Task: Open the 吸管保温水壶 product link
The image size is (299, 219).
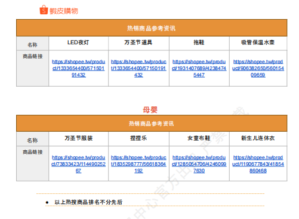Action: (258, 68)
